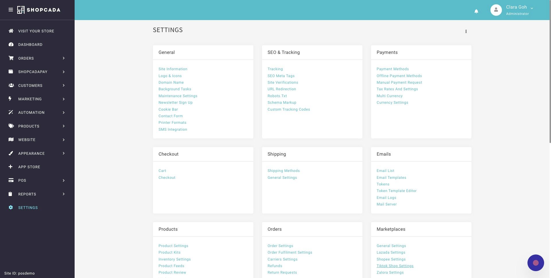This screenshot has width=551, height=278.
Task: Open Return Requests link
Action: pos(282,273)
